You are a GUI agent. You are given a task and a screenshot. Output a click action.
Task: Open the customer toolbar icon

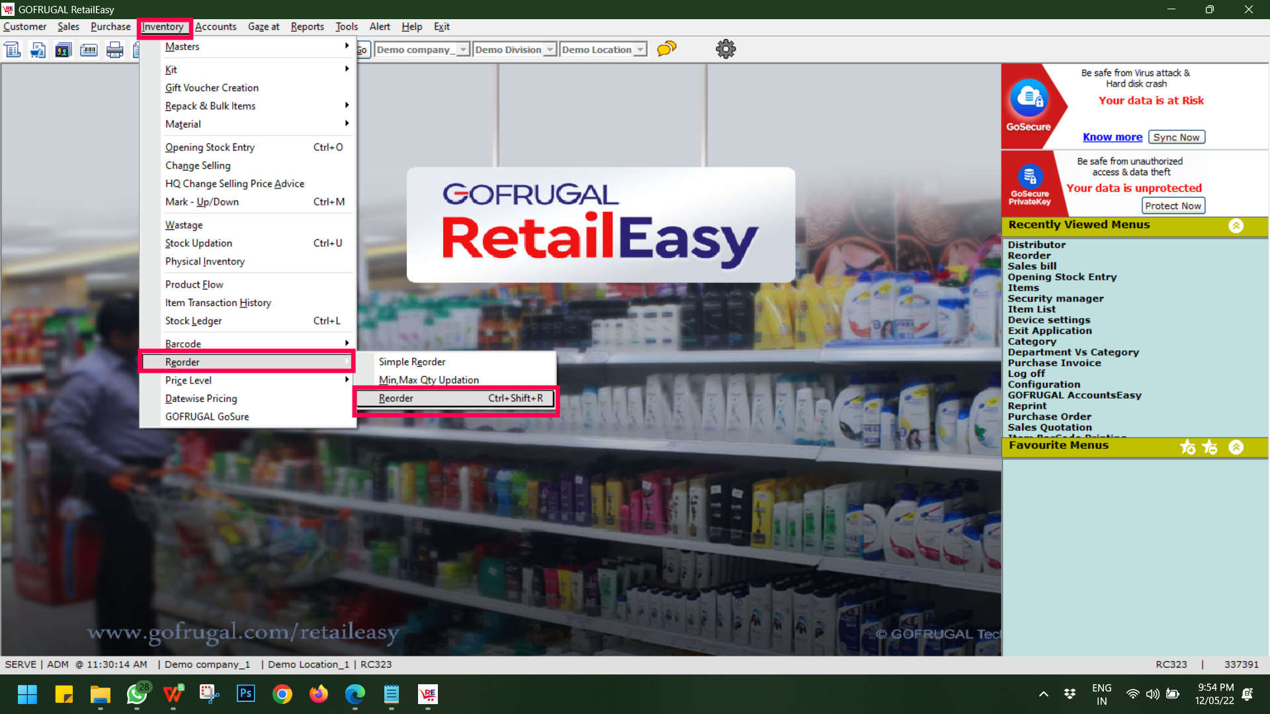coord(63,50)
